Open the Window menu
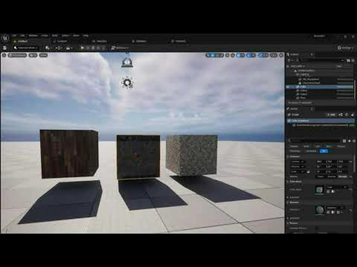This screenshot has width=357, height=267. coord(33,36)
